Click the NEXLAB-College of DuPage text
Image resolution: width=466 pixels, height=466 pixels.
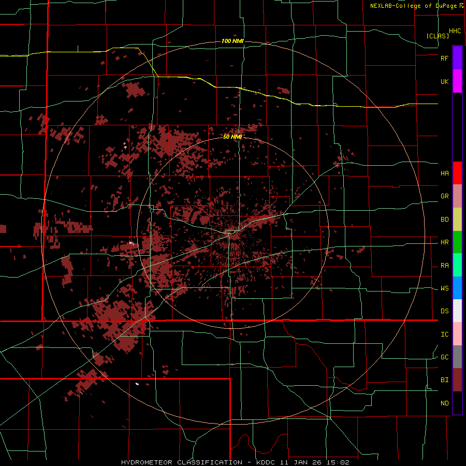(414, 6)
